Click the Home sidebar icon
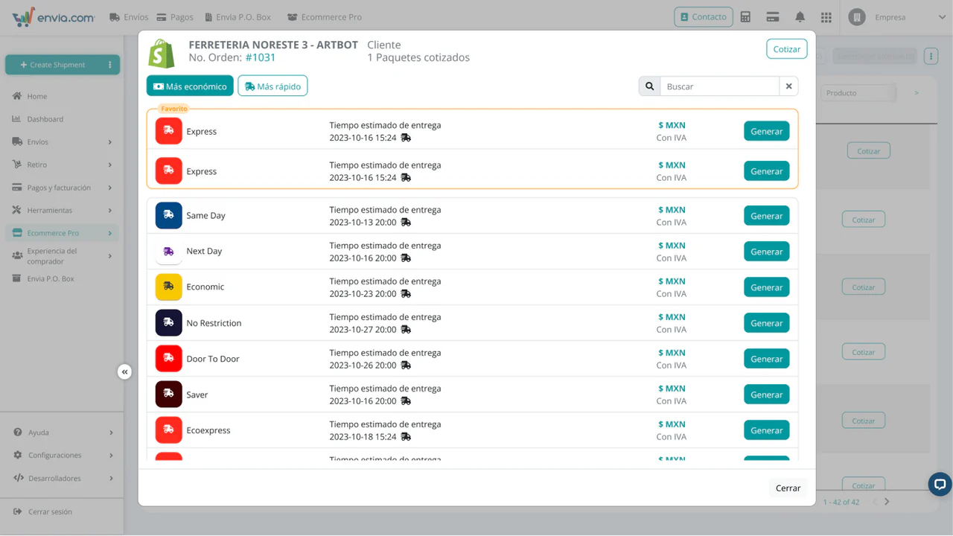Image resolution: width=953 pixels, height=536 pixels. [16, 96]
